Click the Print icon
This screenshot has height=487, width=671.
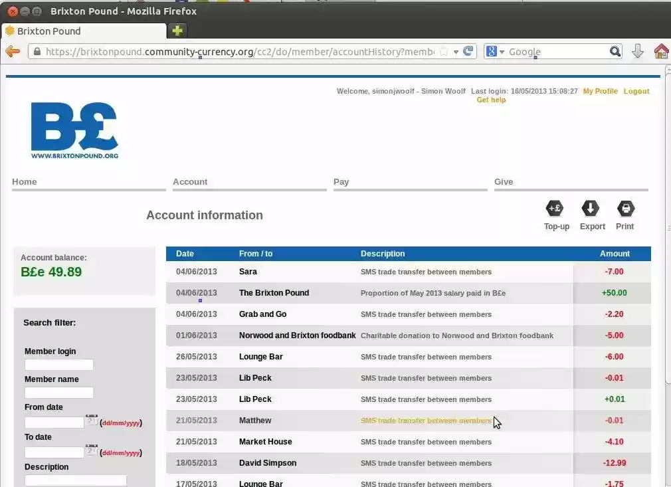pyautogui.click(x=625, y=208)
